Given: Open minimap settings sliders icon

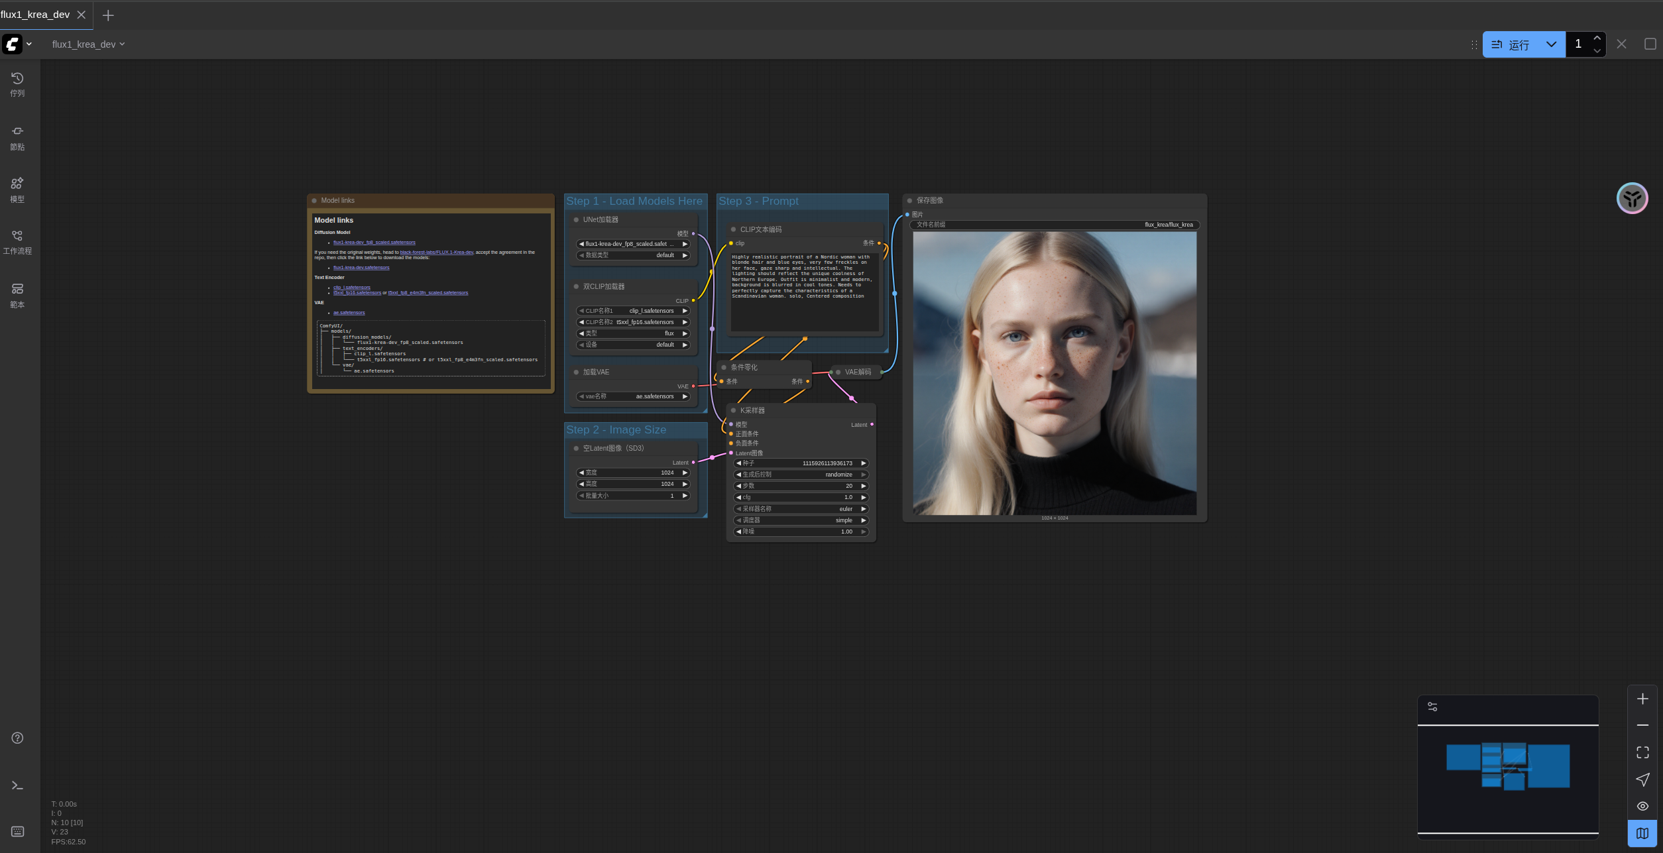Looking at the screenshot, I should [x=1432, y=707].
